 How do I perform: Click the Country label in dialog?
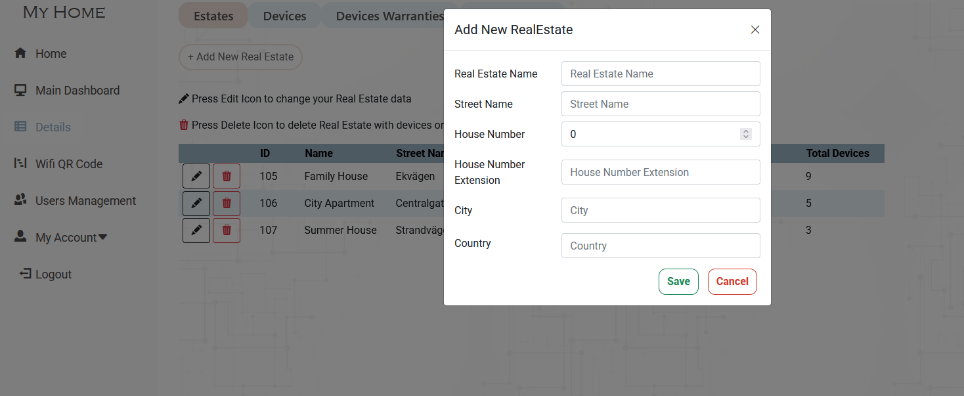(x=473, y=243)
